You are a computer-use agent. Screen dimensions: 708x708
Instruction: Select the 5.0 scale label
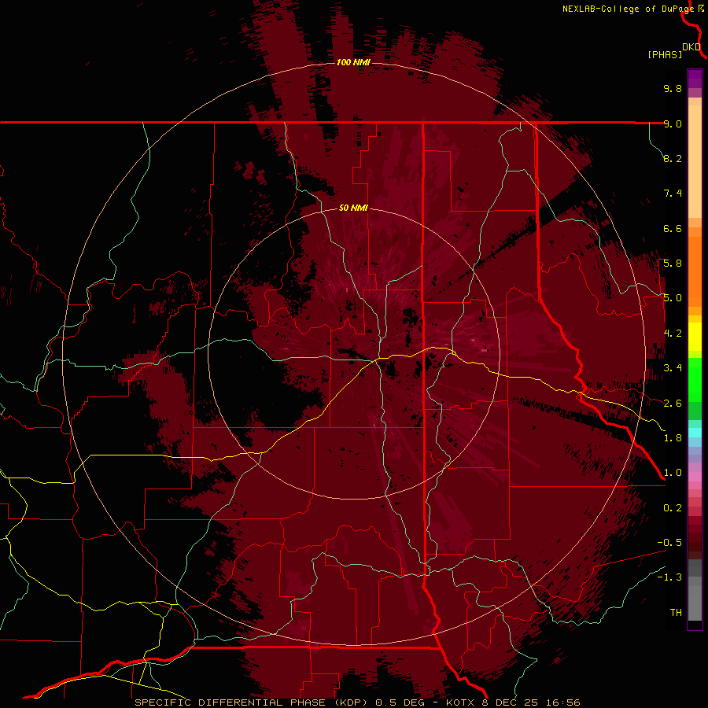pos(673,298)
